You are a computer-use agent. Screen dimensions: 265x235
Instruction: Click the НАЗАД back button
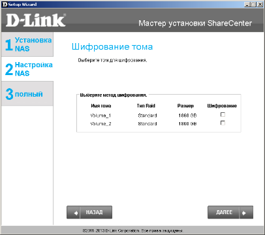click(x=89, y=212)
